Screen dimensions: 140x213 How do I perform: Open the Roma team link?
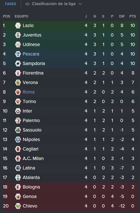click(29, 92)
